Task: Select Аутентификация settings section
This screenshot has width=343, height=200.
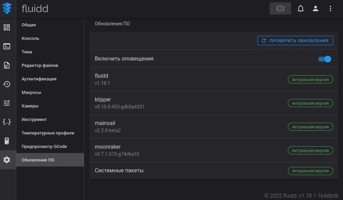Action: point(50,79)
